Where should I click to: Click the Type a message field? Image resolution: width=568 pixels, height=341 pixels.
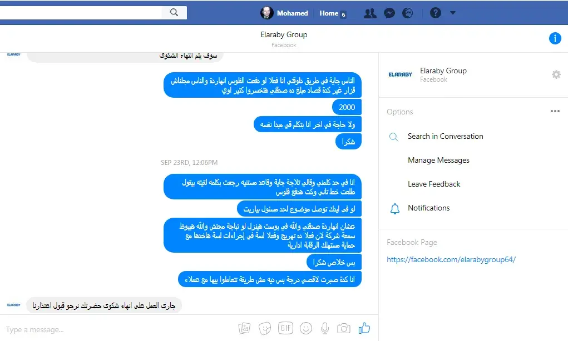(x=116, y=329)
